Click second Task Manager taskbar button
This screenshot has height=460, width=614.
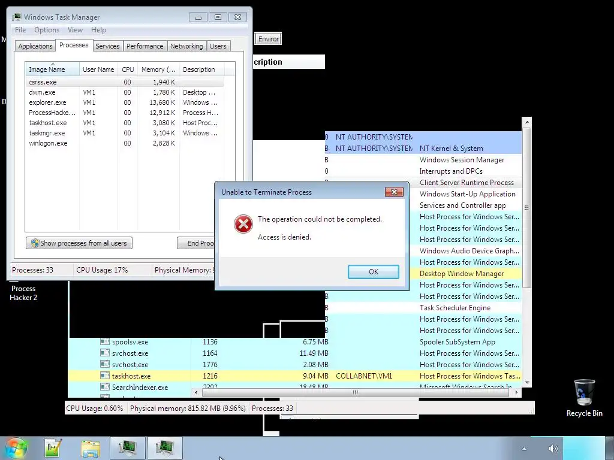coord(164,448)
